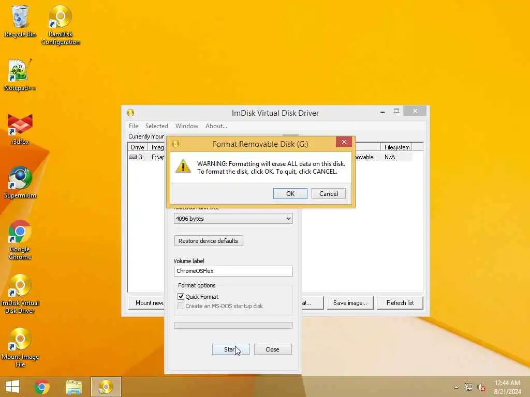Click the ImDisk window title bar icon

tap(130, 113)
